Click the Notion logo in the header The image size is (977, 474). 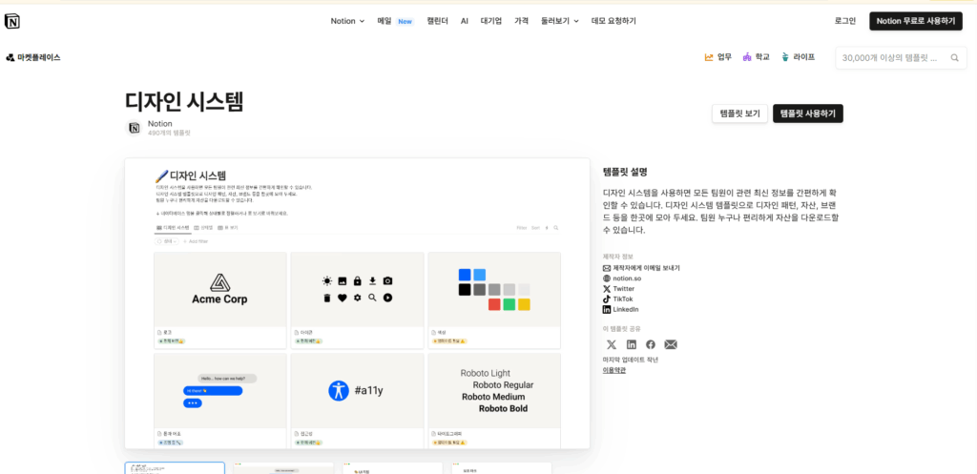coord(11,21)
